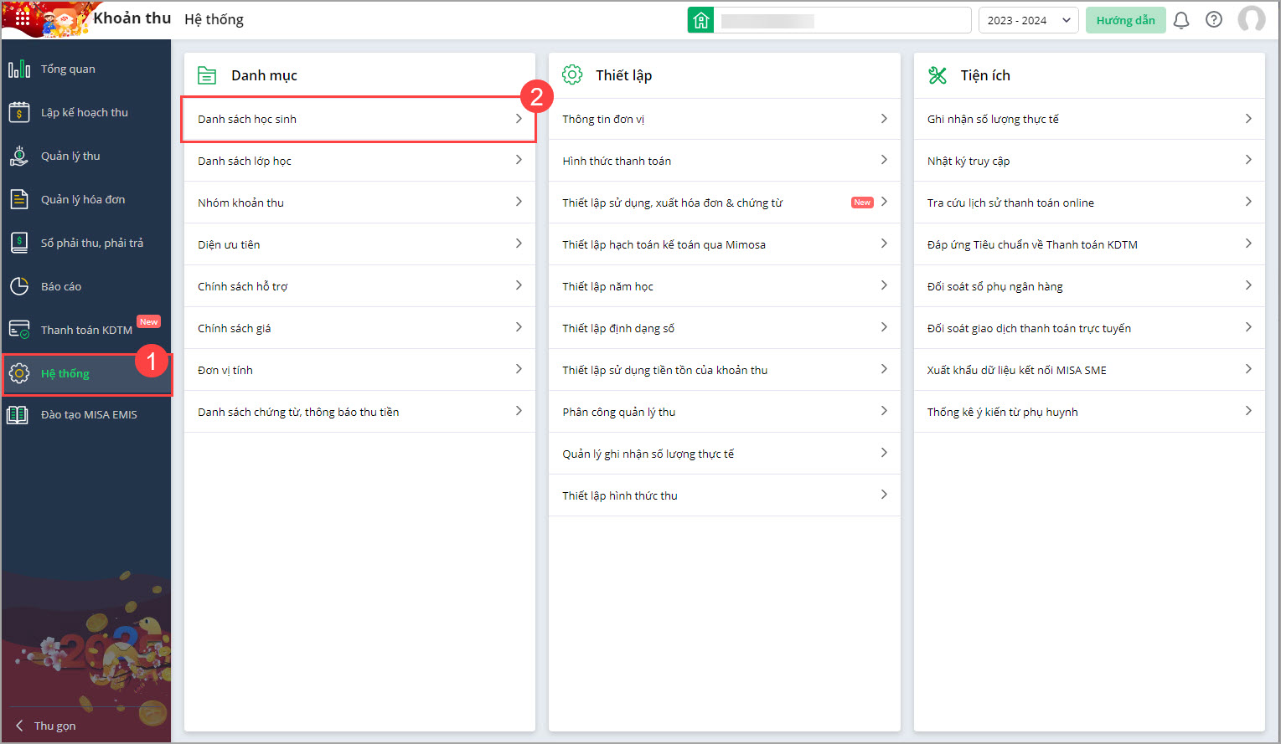Click the Hướng dẫn button
1281x744 pixels.
pyautogui.click(x=1125, y=20)
